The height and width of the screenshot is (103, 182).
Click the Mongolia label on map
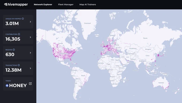click(148, 49)
